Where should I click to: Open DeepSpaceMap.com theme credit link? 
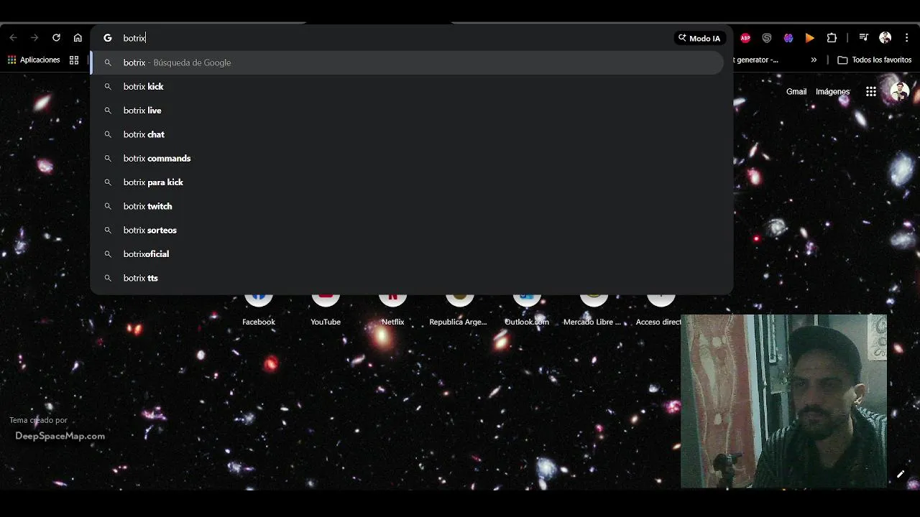(60, 436)
